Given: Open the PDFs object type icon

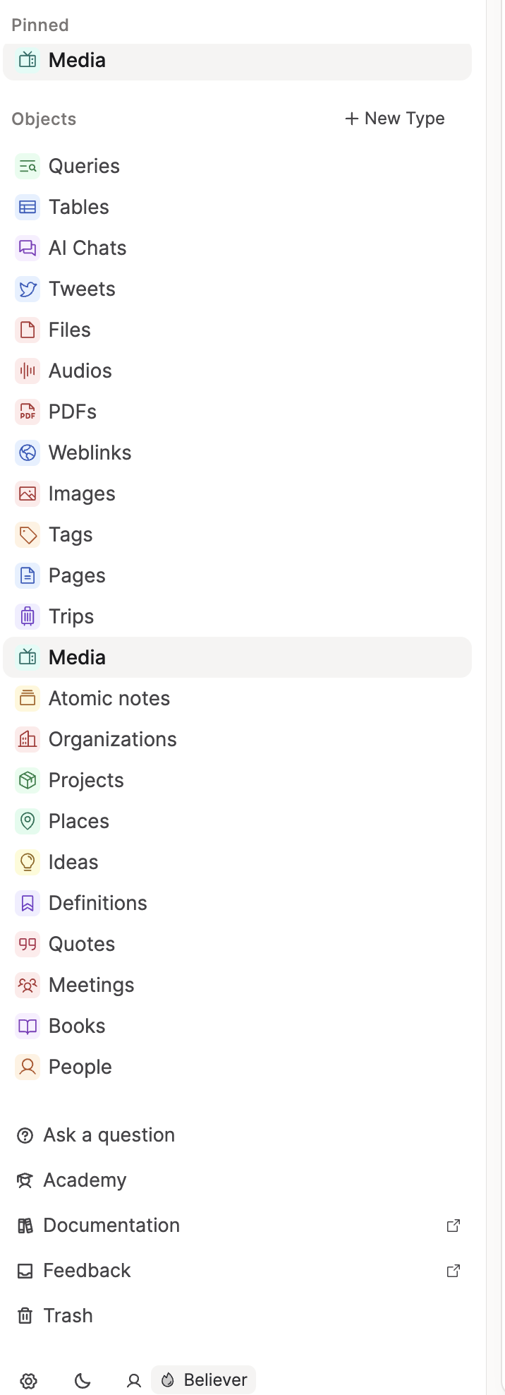Looking at the screenshot, I should click(x=28, y=412).
